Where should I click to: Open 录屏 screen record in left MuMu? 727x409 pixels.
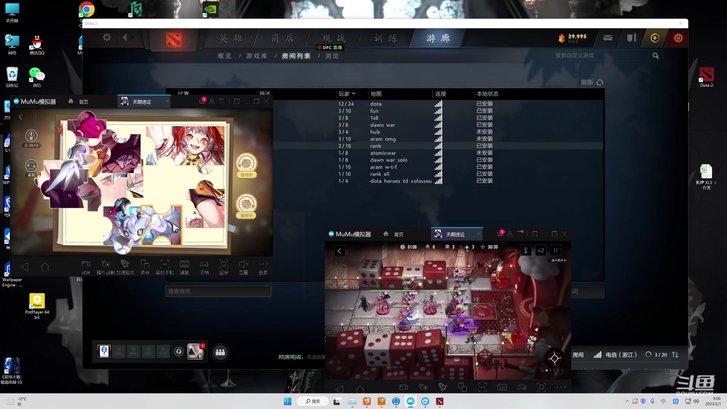pyautogui.click(x=86, y=267)
